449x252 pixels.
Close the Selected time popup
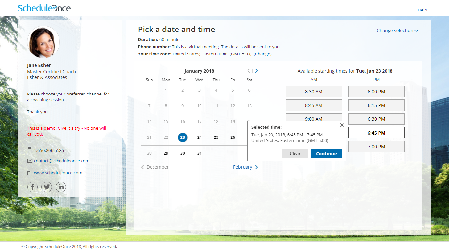click(x=342, y=125)
